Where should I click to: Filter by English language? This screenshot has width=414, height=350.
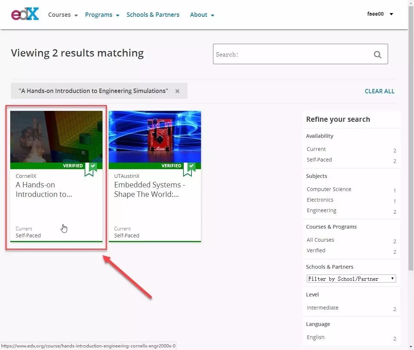point(316,337)
